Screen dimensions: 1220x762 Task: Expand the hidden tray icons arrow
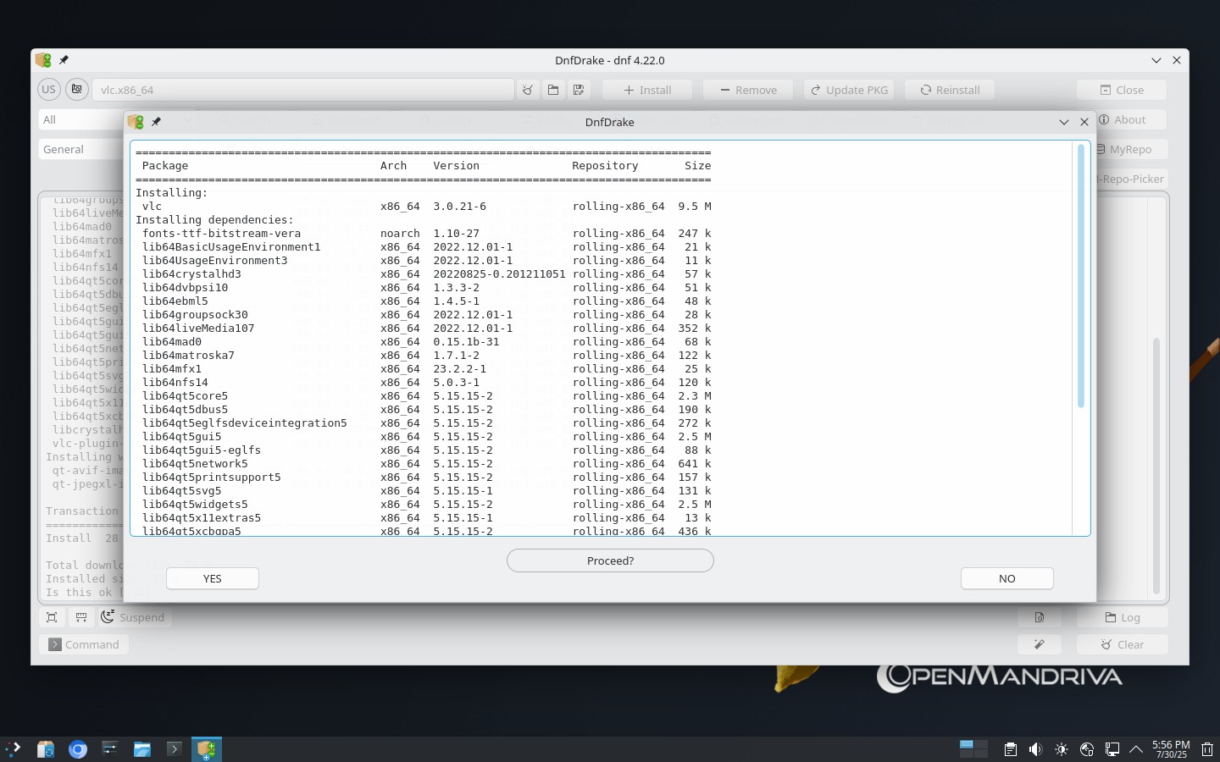[1136, 749]
